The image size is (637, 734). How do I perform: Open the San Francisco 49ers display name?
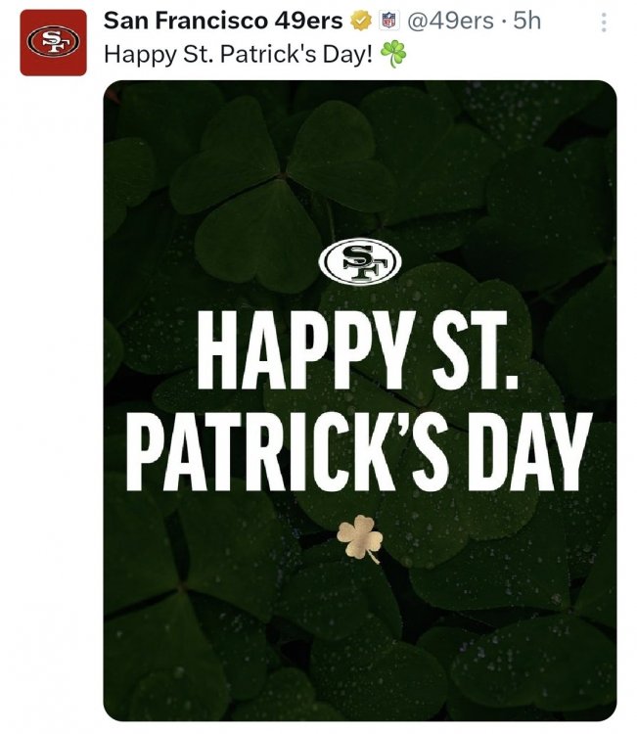[x=223, y=21]
